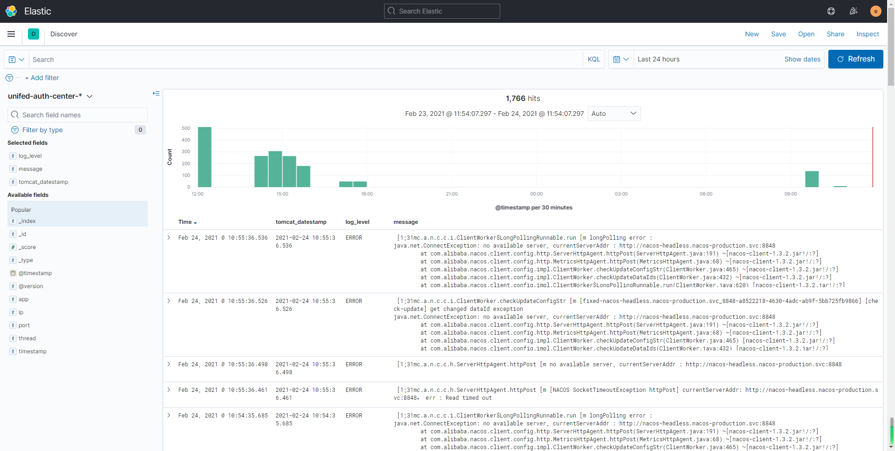
Task: Click the log_level field type icon
Action: [13, 156]
